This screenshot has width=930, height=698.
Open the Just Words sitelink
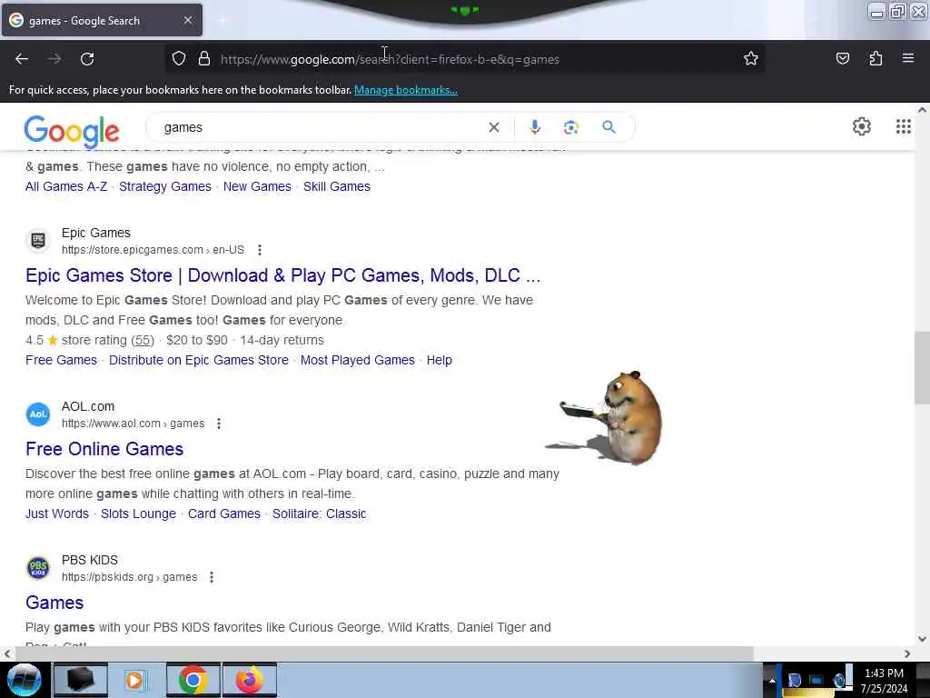(57, 514)
